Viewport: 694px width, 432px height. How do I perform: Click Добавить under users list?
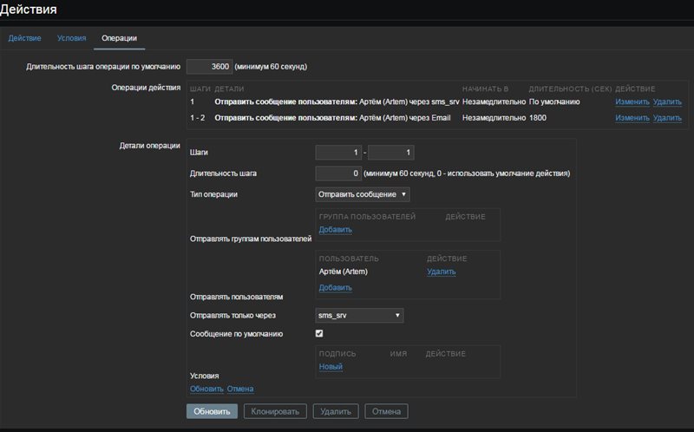coord(335,287)
